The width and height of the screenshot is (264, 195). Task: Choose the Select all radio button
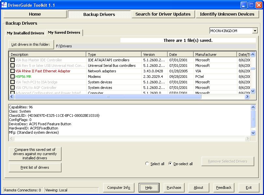click(147, 164)
